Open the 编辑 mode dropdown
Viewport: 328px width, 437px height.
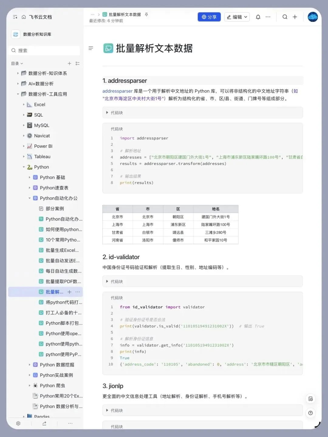point(237,17)
